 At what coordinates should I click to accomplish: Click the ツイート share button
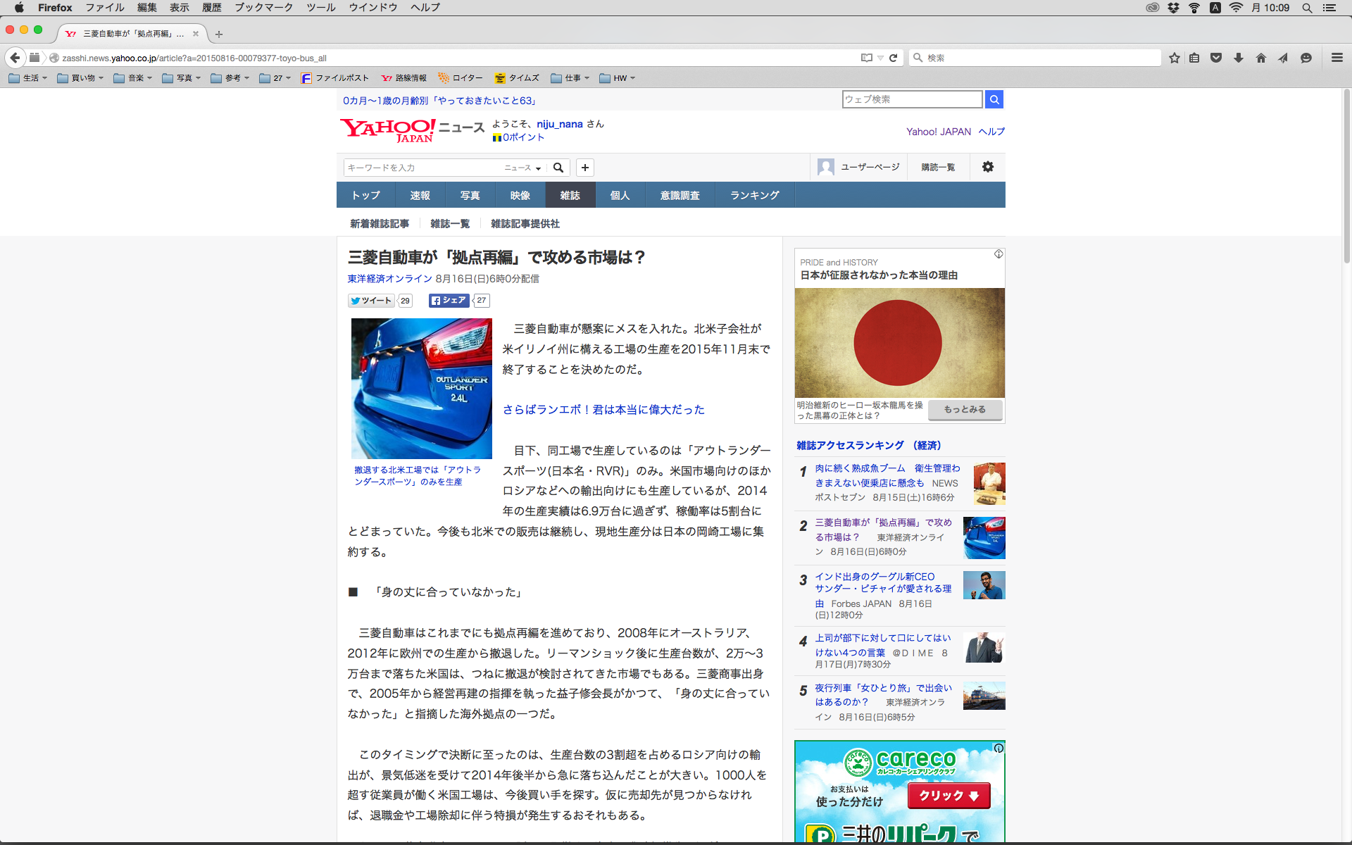click(371, 301)
